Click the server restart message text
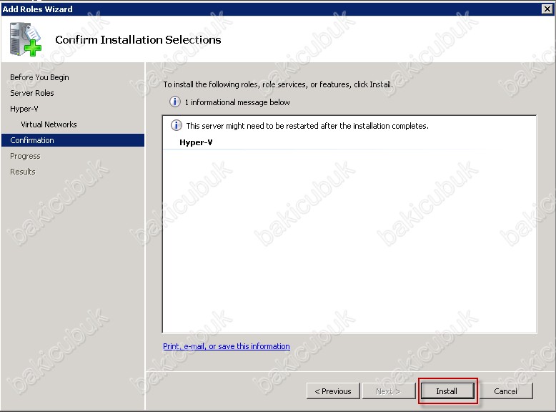 (307, 126)
